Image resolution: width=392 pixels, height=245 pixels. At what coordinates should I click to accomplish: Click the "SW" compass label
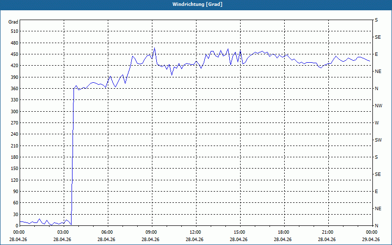[378, 140]
